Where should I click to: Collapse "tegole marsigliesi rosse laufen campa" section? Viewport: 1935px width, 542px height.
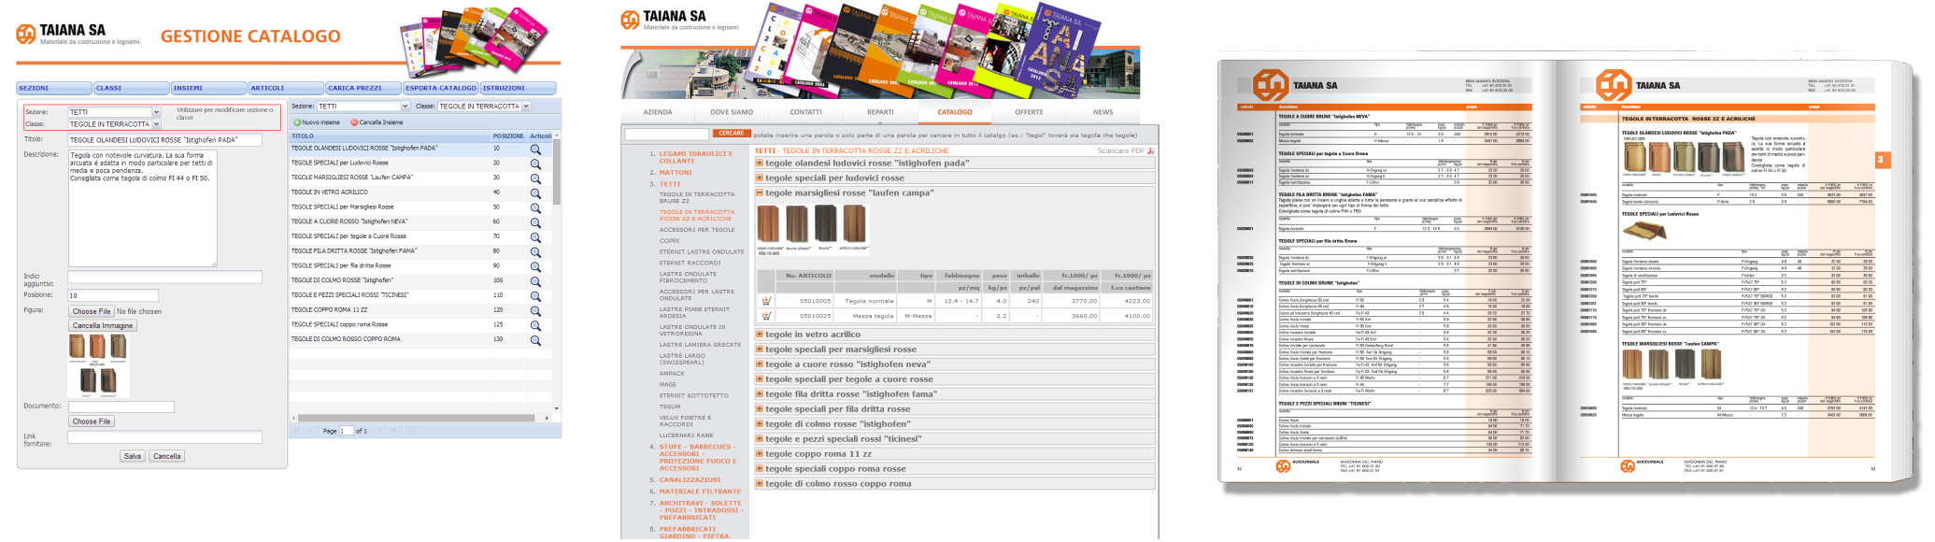(760, 193)
